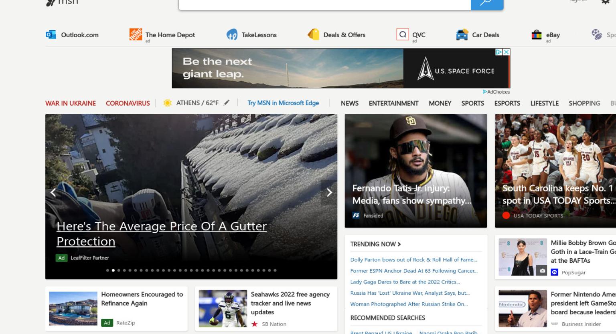
Task: Click The Home Depot logo icon
Action: (x=136, y=34)
